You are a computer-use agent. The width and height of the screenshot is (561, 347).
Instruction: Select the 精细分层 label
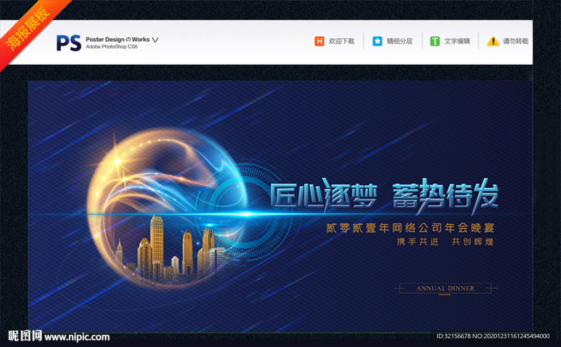(x=399, y=41)
